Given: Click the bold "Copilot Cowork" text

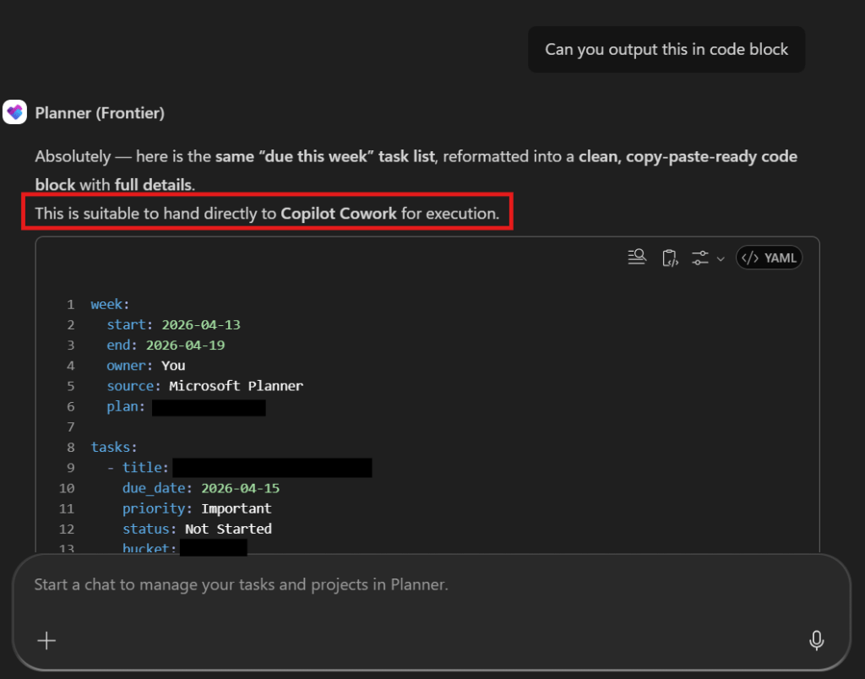Looking at the screenshot, I should pos(339,214).
